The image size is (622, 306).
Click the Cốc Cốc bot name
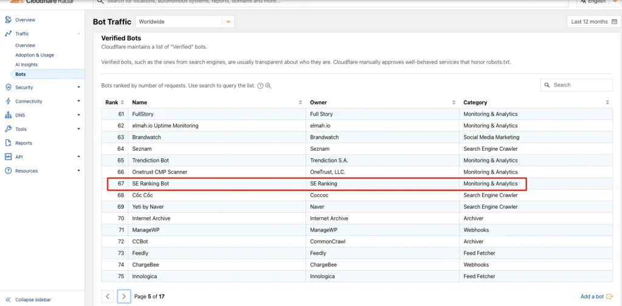(x=142, y=195)
